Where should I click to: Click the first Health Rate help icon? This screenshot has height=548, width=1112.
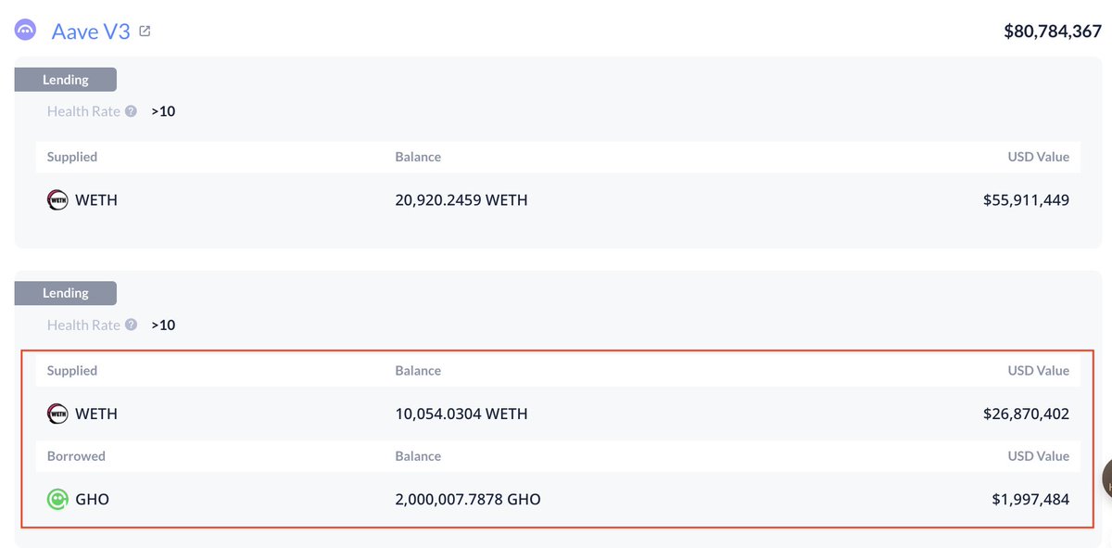[x=131, y=111]
